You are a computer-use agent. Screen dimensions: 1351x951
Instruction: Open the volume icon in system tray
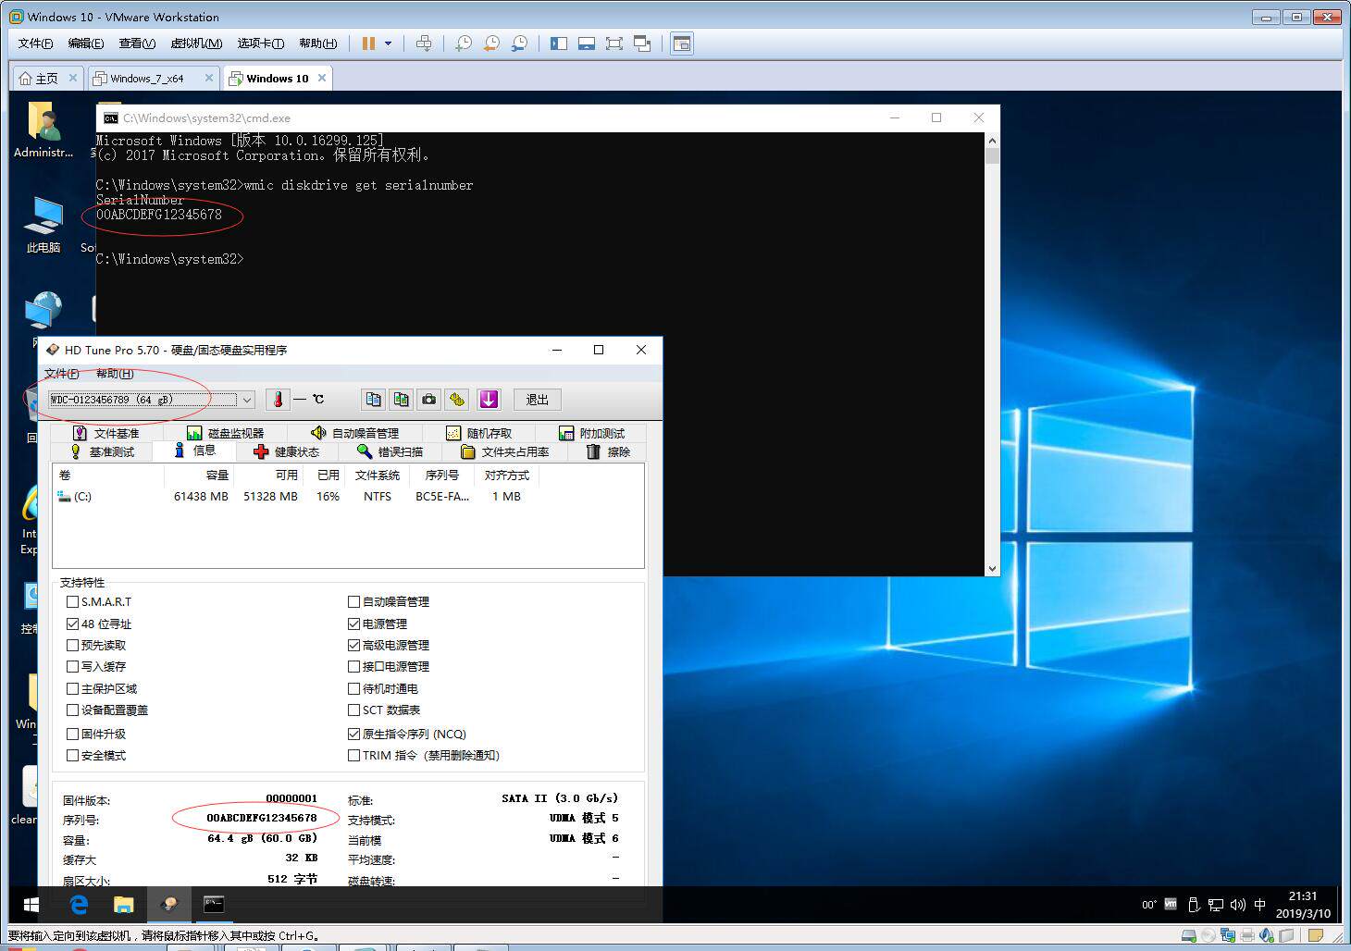click(1237, 905)
